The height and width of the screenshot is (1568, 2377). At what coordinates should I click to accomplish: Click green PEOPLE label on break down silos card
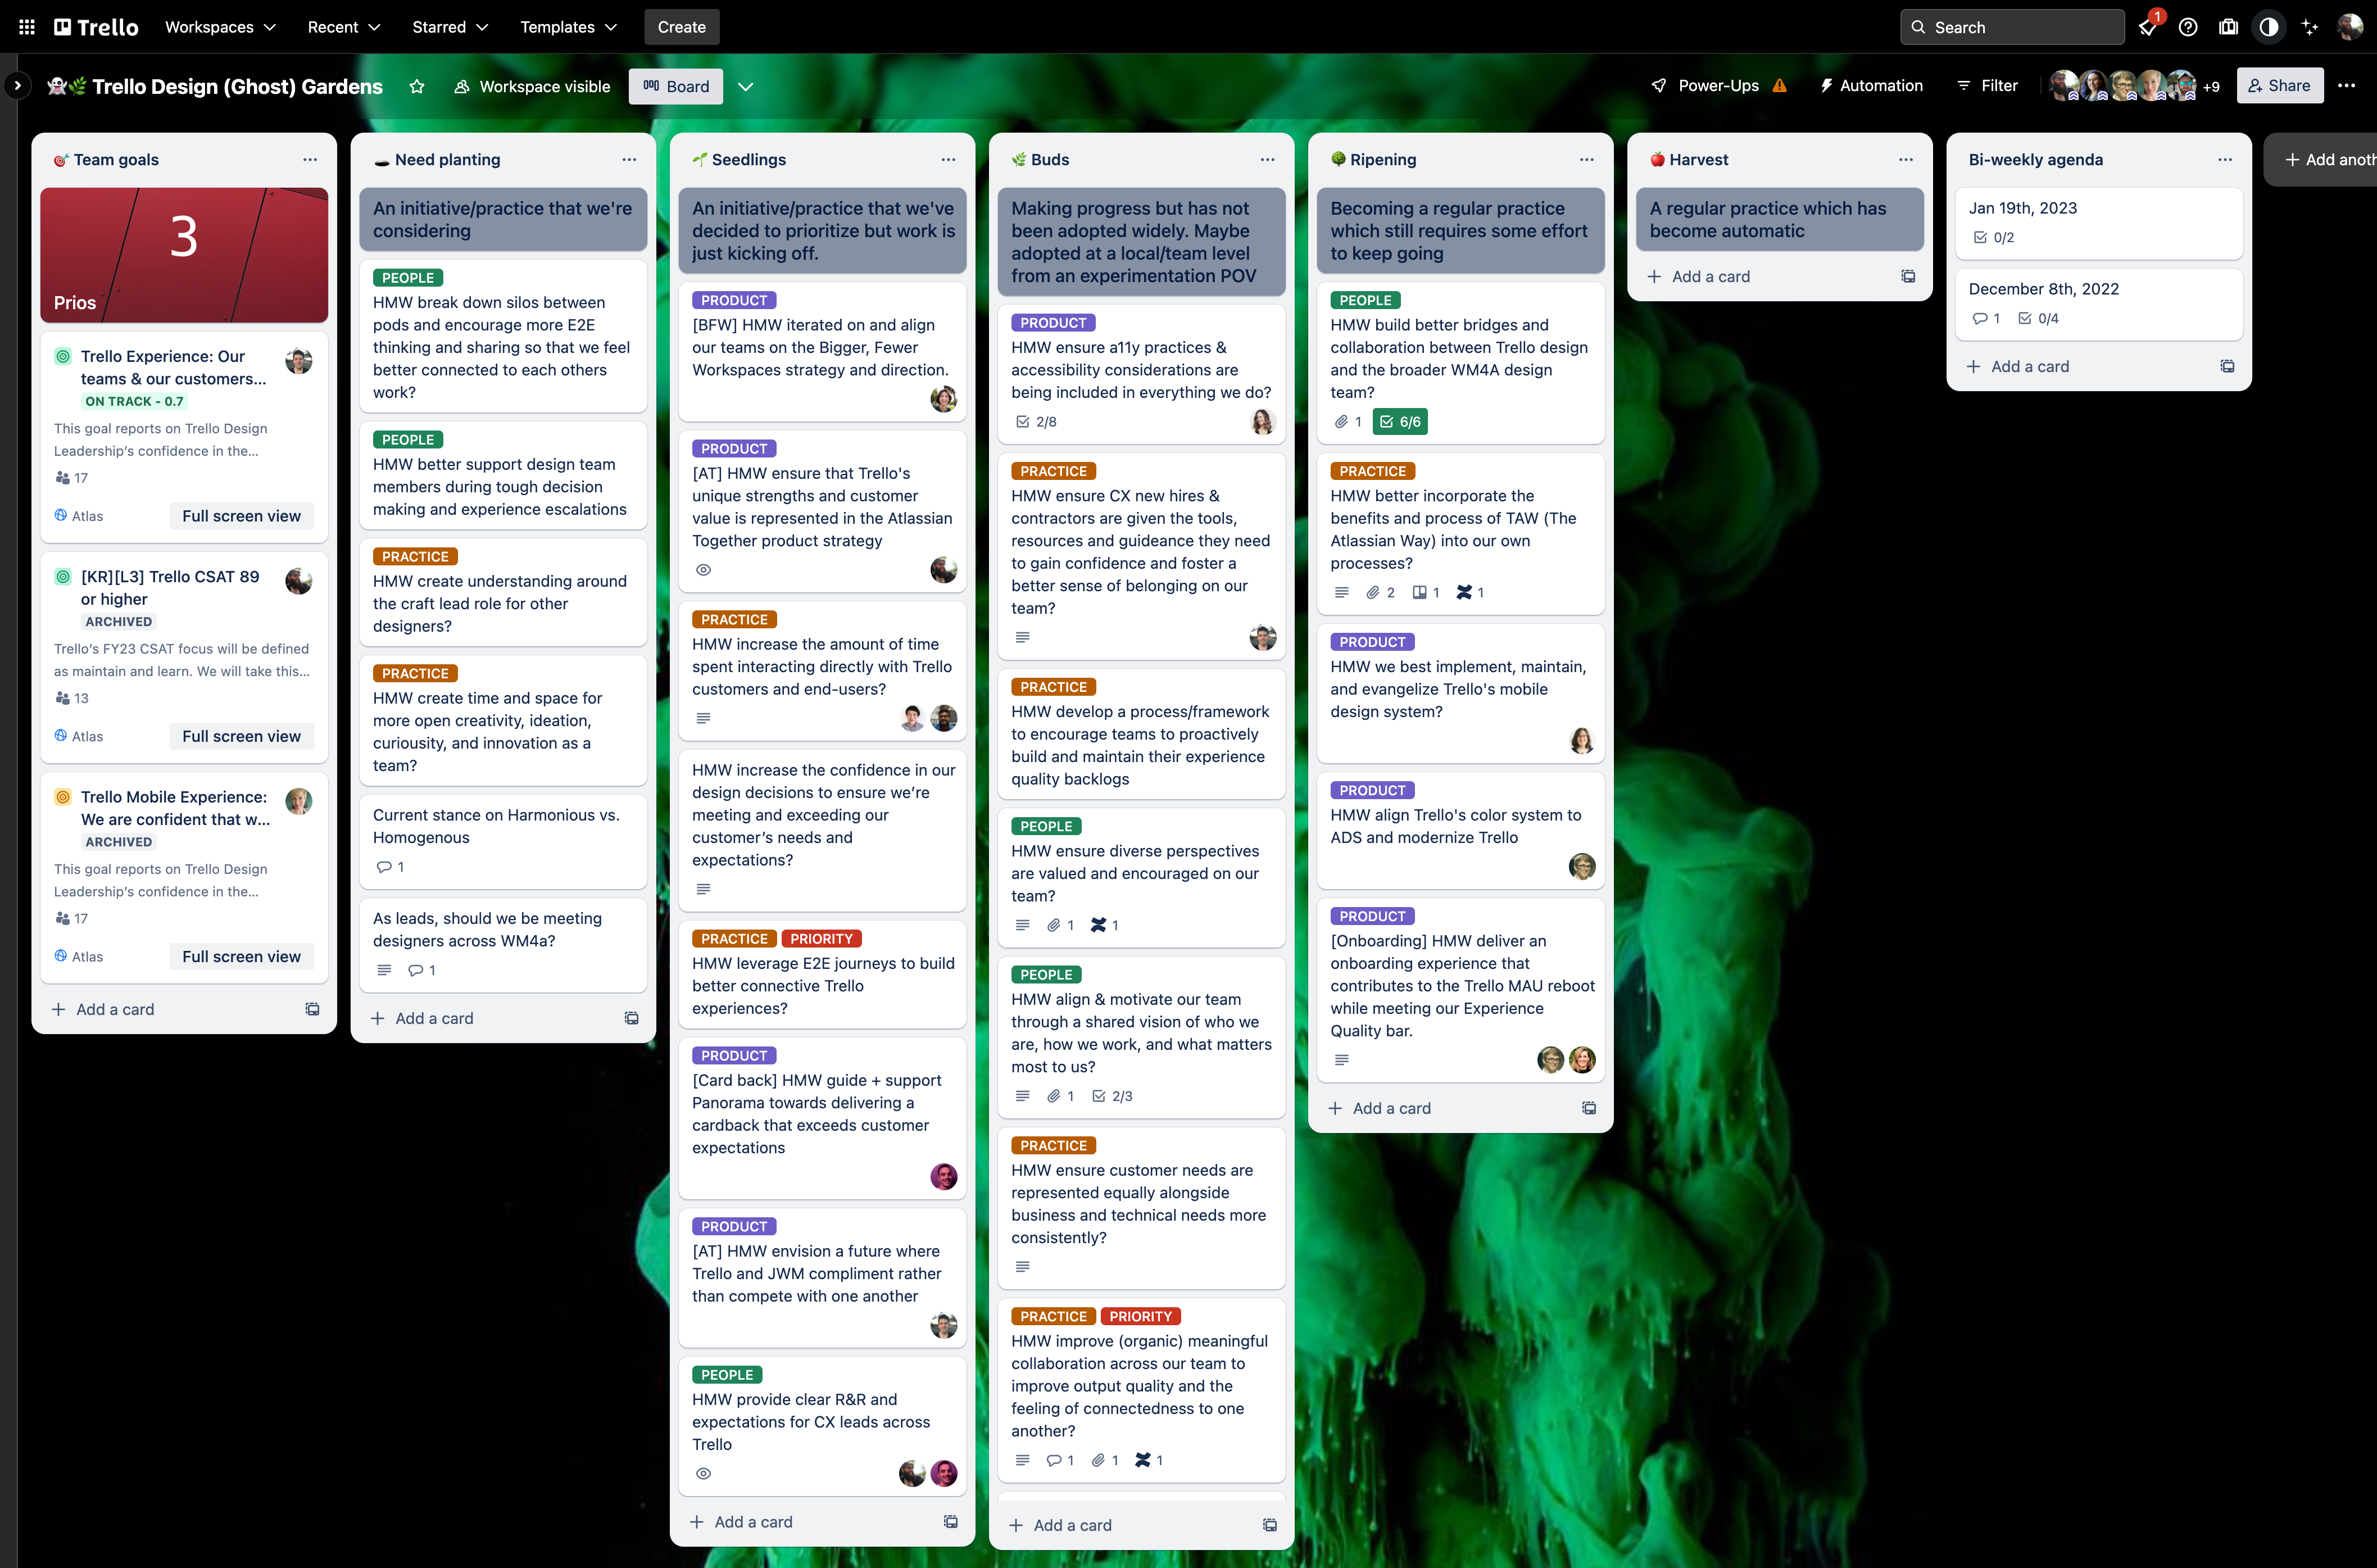[x=408, y=278]
